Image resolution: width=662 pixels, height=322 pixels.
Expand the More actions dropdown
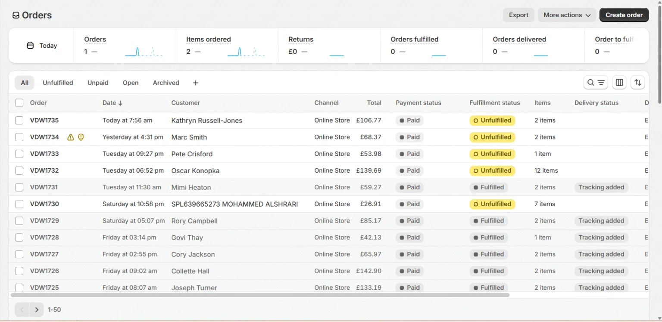pyautogui.click(x=567, y=15)
